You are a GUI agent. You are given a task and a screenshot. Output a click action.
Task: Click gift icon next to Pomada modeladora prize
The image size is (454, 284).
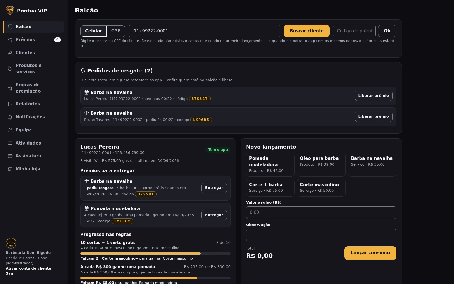tap(87, 208)
